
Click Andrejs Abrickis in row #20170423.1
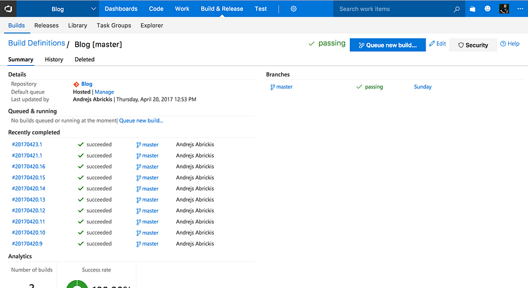[195, 144]
